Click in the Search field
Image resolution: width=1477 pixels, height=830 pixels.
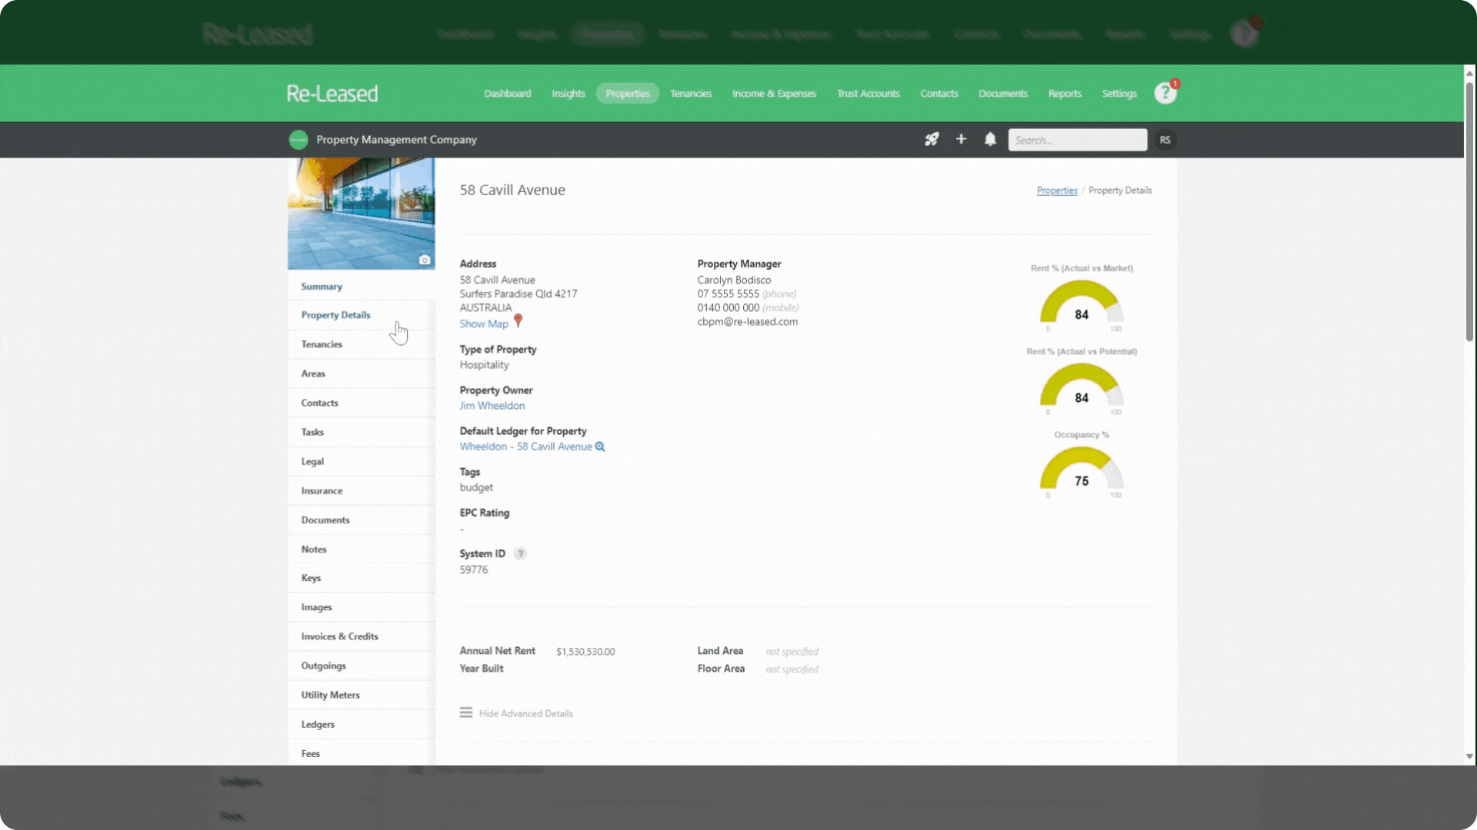[x=1077, y=140]
